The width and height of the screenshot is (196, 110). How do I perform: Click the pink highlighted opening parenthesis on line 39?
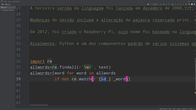pyautogui.click(x=92, y=79)
